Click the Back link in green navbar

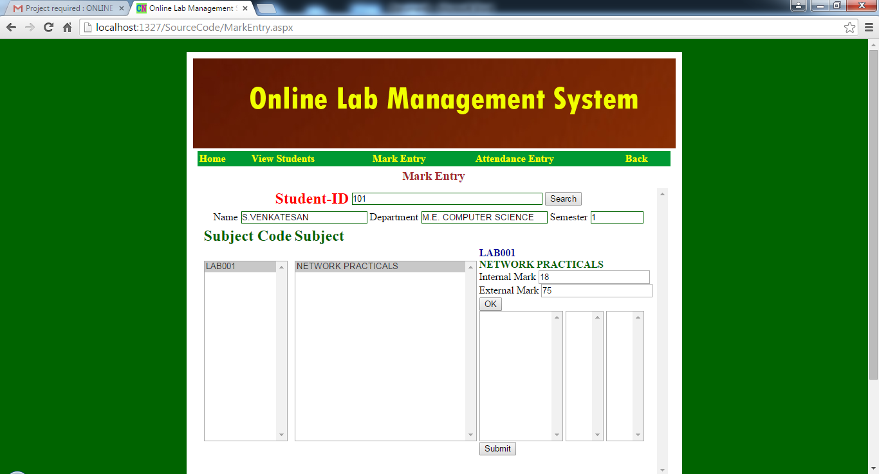(636, 159)
